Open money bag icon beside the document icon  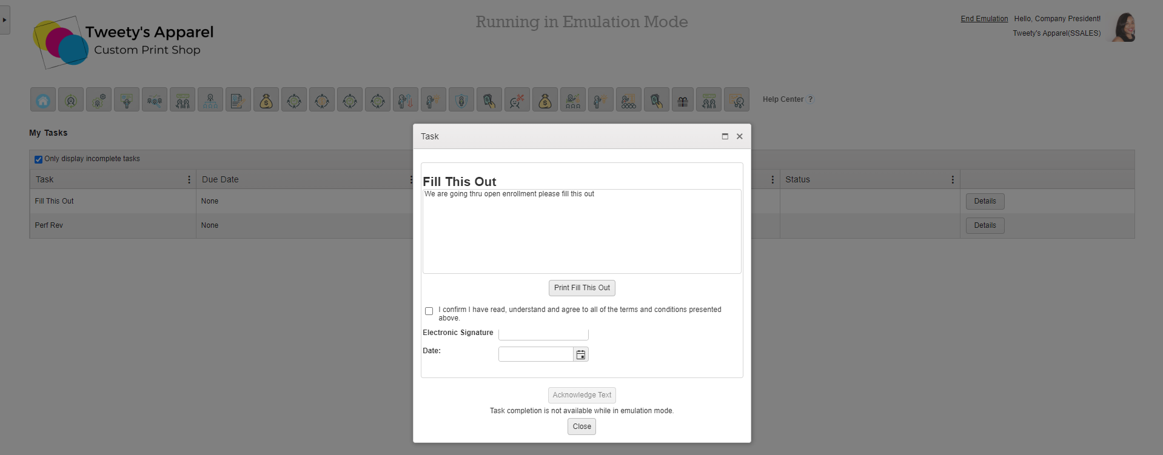266,99
